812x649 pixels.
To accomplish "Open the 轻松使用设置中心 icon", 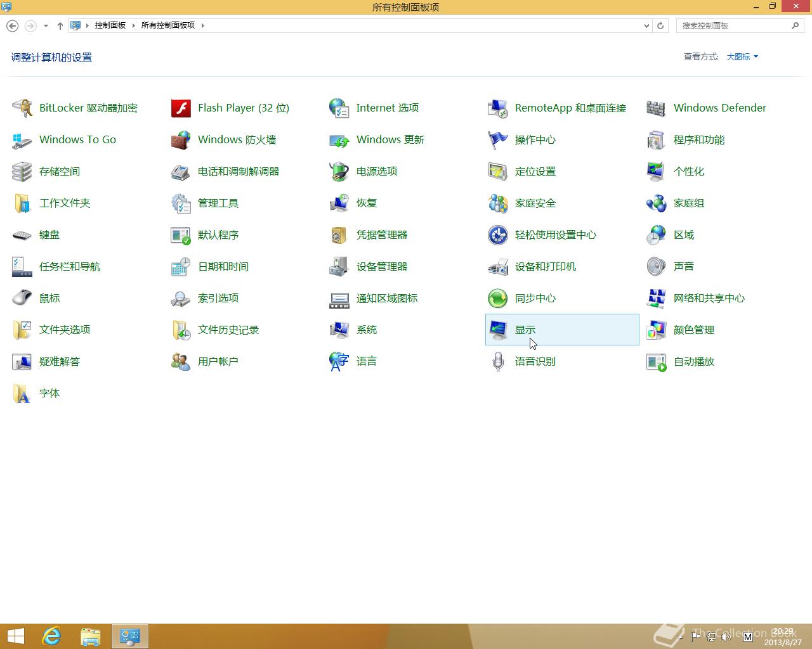I will pos(498,235).
